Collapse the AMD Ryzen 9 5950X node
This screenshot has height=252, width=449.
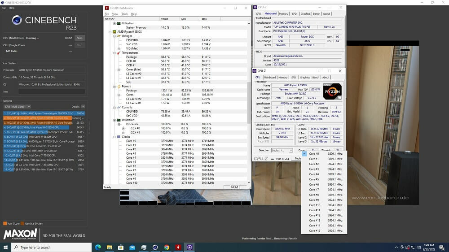(x=110, y=32)
